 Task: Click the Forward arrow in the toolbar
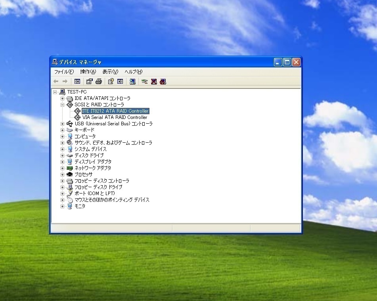(x=65, y=82)
